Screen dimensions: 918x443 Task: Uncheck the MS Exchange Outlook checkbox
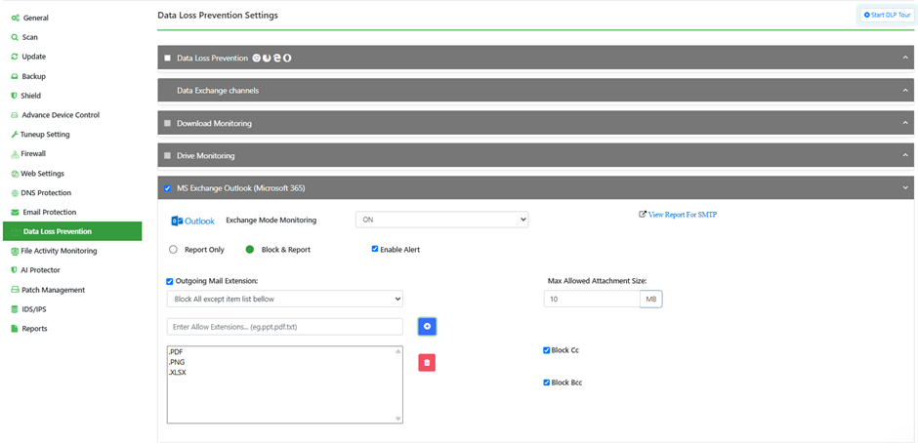pos(167,188)
